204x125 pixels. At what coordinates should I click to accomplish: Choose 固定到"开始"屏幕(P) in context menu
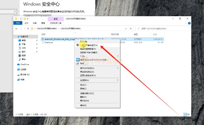tap(97, 53)
